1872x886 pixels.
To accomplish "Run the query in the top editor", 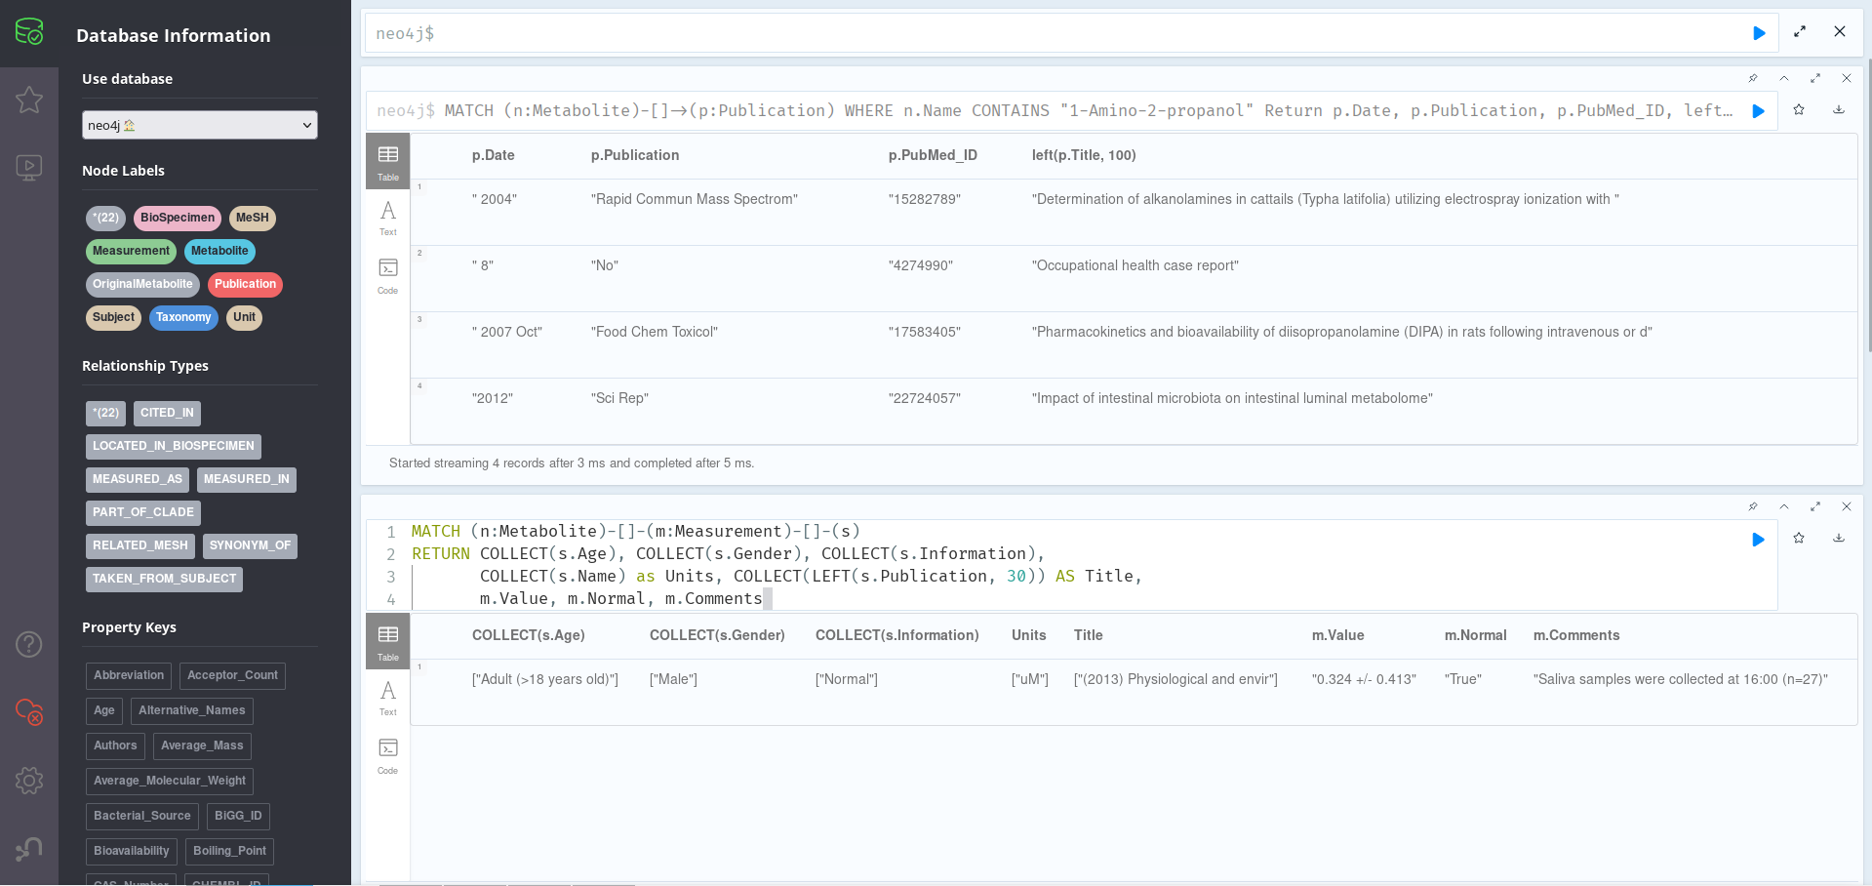I will click(x=1759, y=33).
